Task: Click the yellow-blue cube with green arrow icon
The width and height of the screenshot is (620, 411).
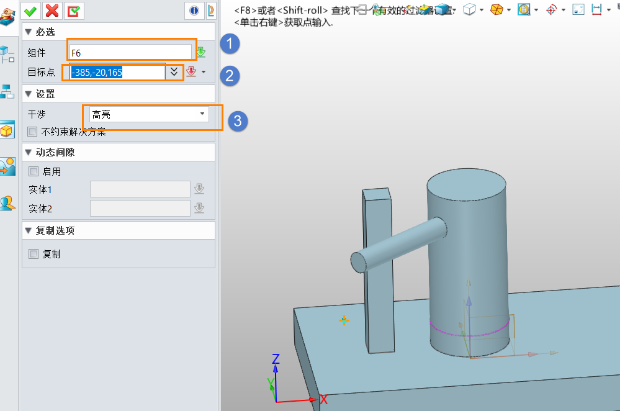Action: (x=425, y=9)
